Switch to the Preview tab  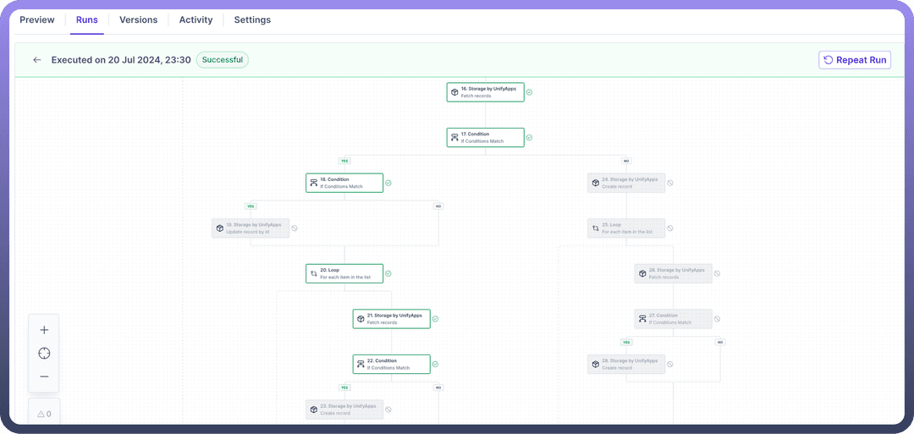37,19
